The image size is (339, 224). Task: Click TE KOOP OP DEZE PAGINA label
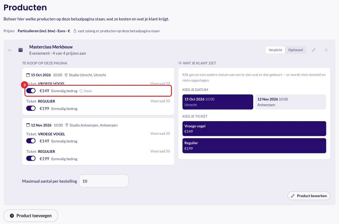(x=45, y=63)
